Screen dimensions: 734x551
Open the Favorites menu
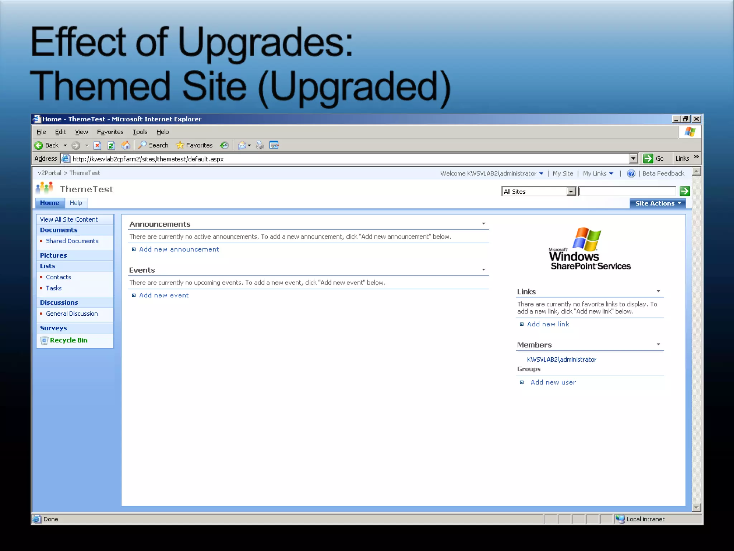point(110,132)
